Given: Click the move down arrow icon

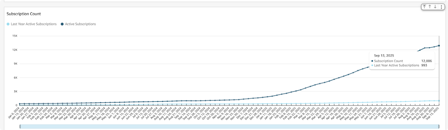Looking at the screenshot, I should 435,7.
